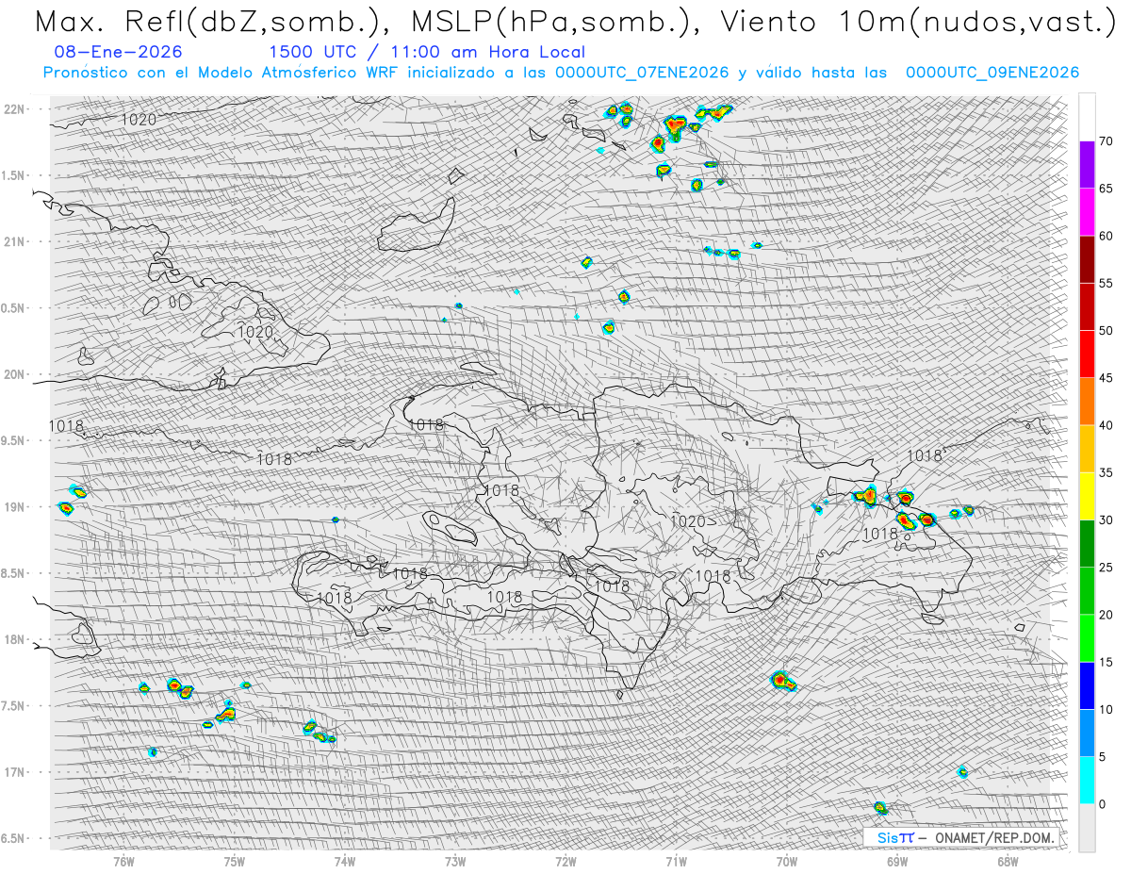Click the '75W' longitude label

234,861
